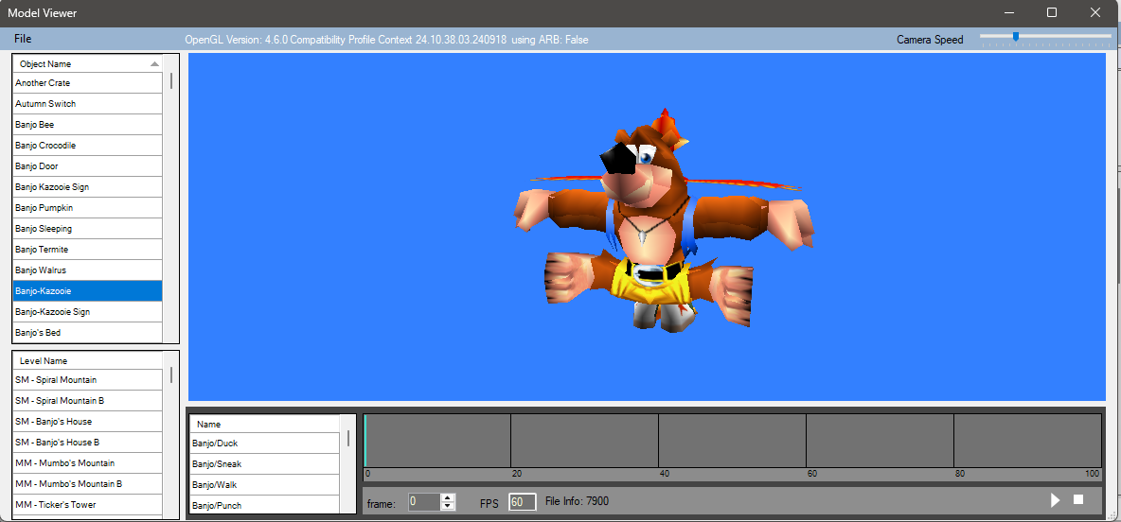
Task: Maximize the Model Viewer window
Action: (1052, 12)
